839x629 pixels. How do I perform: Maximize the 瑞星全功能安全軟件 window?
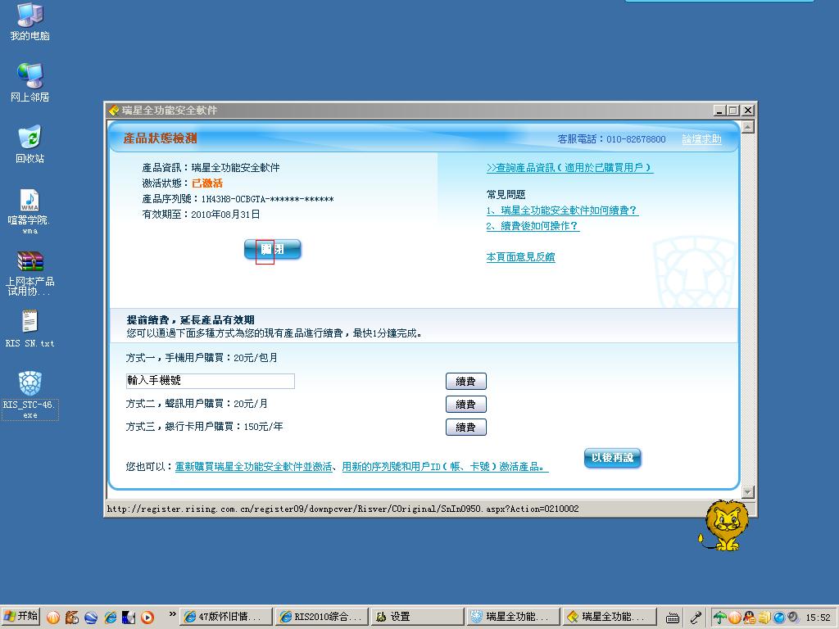733,111
